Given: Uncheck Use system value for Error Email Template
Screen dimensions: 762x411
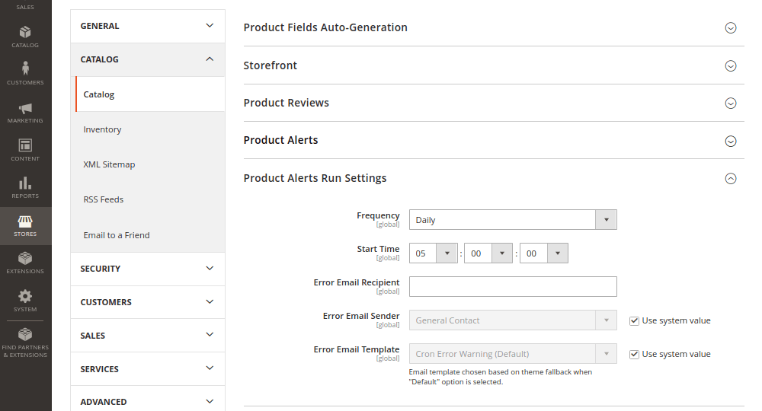Looking at the screenshot, I should pyautogui.click(x=634, y=354).
